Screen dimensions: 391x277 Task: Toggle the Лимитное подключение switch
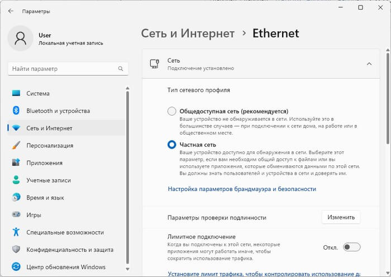point(351,247)
